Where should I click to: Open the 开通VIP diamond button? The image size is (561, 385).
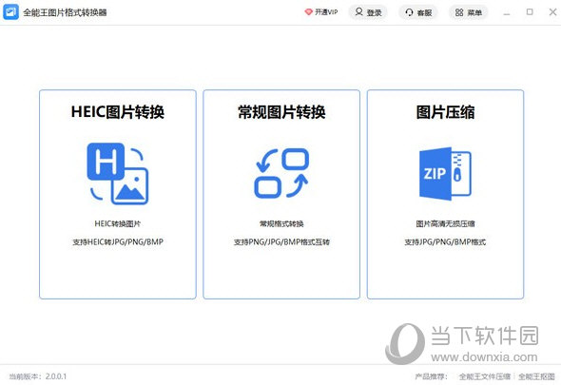pyautogui.click(x=321, y=12)
